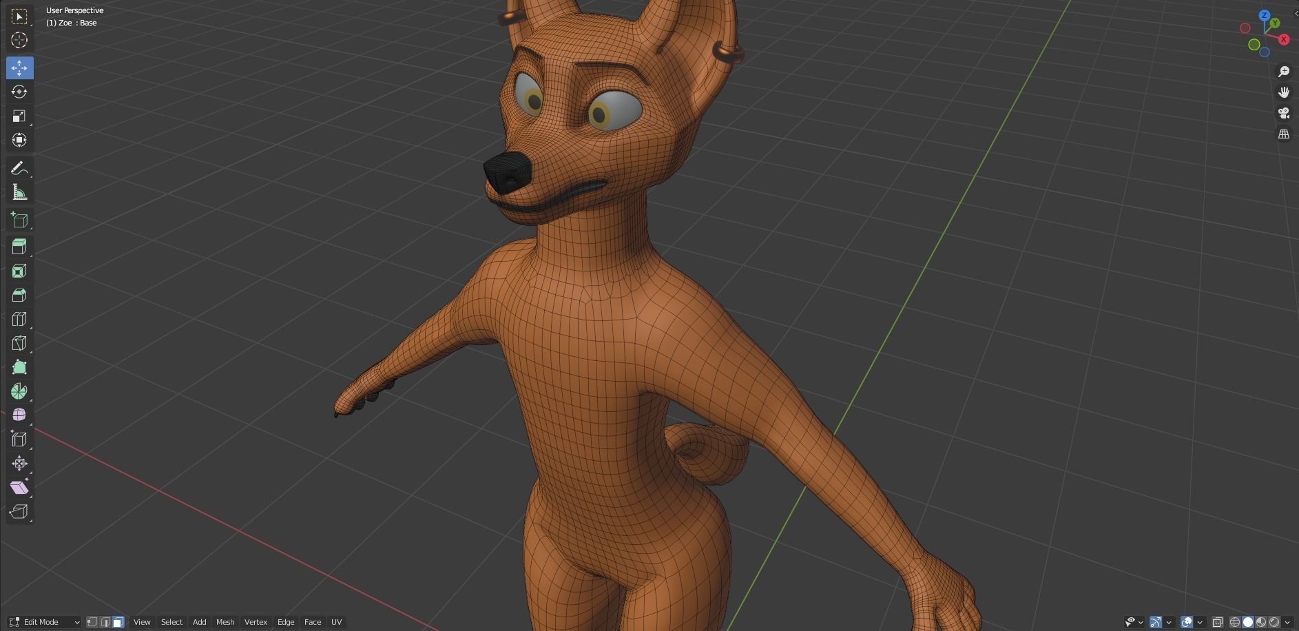Open the Edge menu

(286, 622)
